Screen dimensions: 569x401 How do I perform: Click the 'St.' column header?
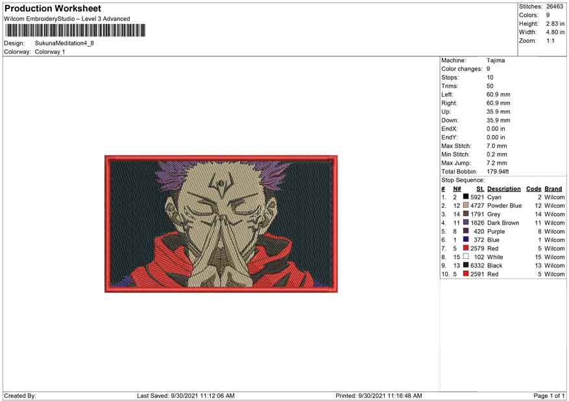coord(480,189)
